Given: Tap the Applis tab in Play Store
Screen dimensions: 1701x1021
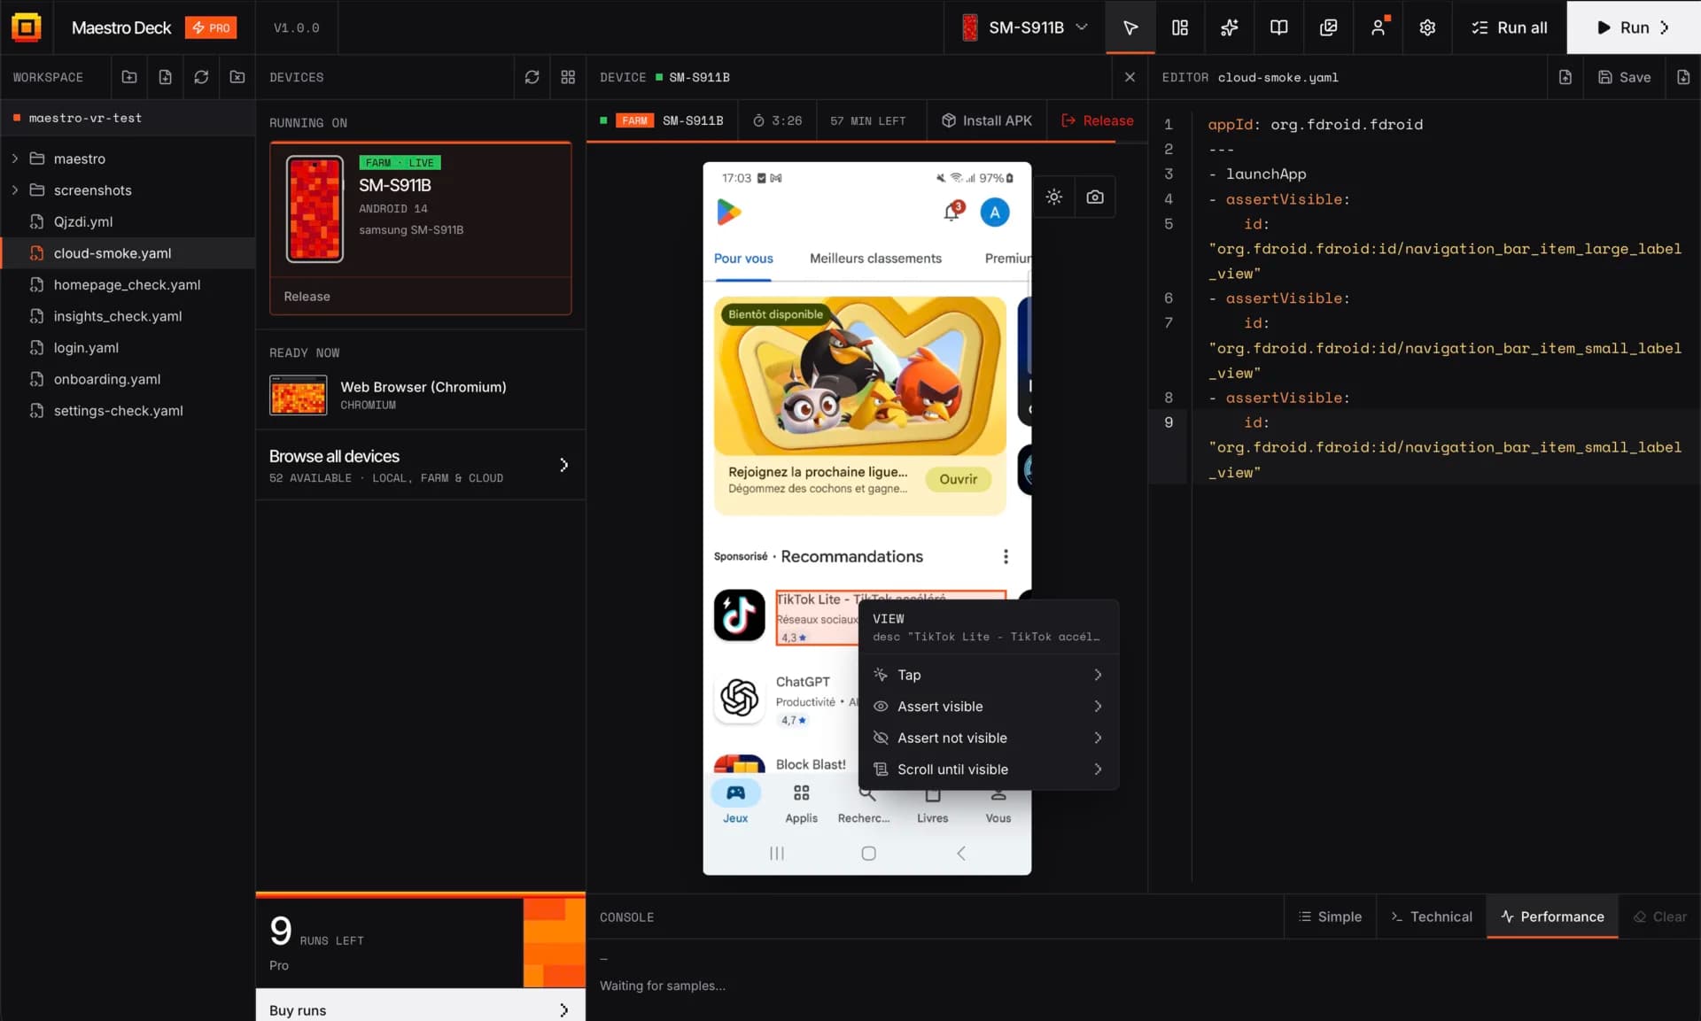Looking at the screenshot, I should coord(801,804).
